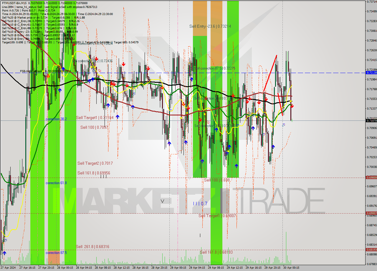
Task: Click the 'Sell 100 | 0.698' label
Action: pyautogui.click(x=217, y=180)
